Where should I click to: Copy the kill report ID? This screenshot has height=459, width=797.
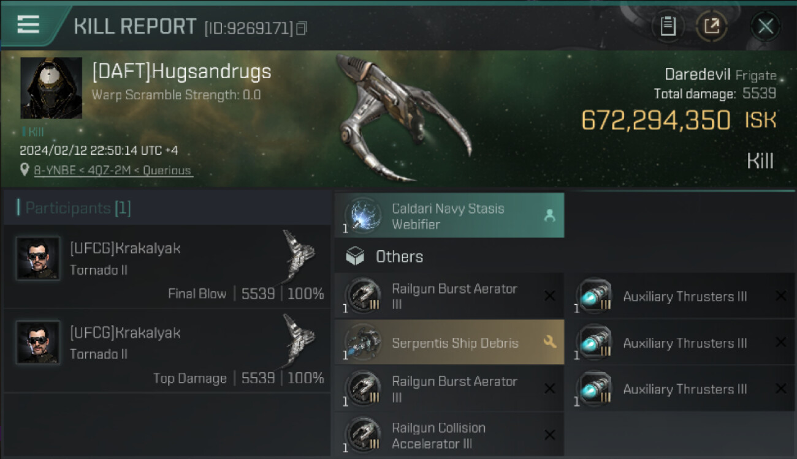click(x=301, y=28)
